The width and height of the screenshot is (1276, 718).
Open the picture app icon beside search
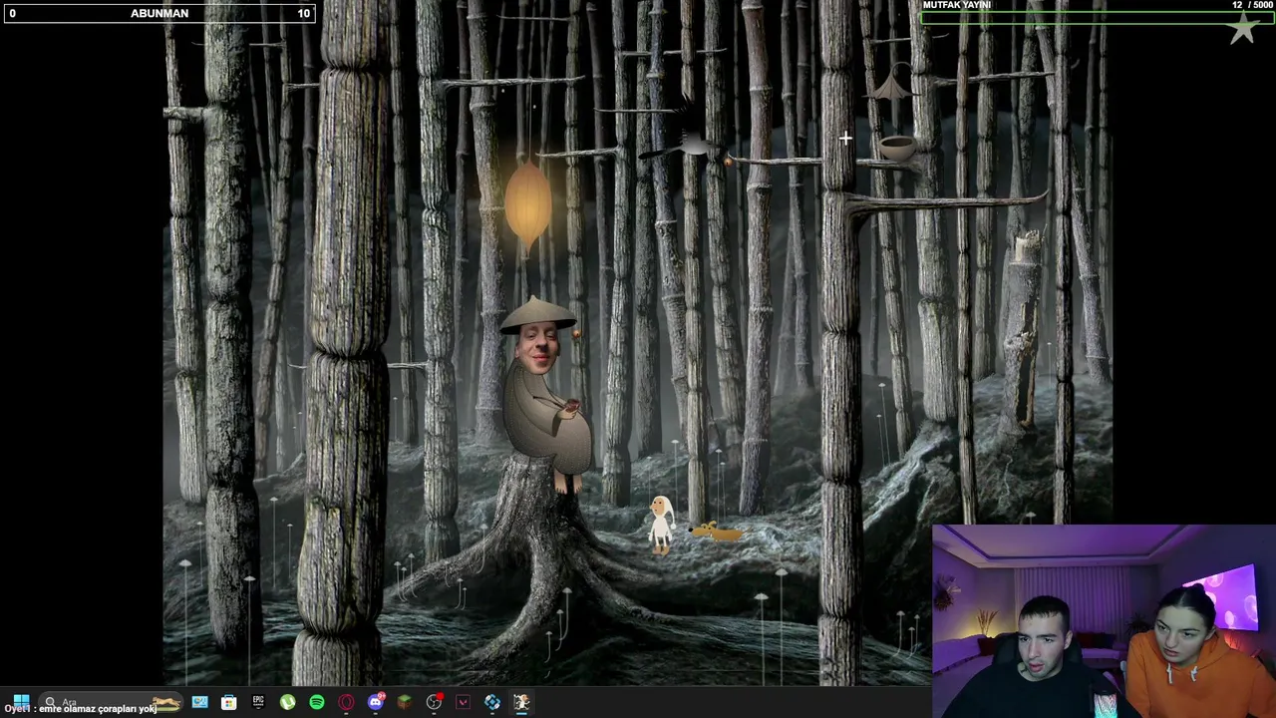coord(199,702)
